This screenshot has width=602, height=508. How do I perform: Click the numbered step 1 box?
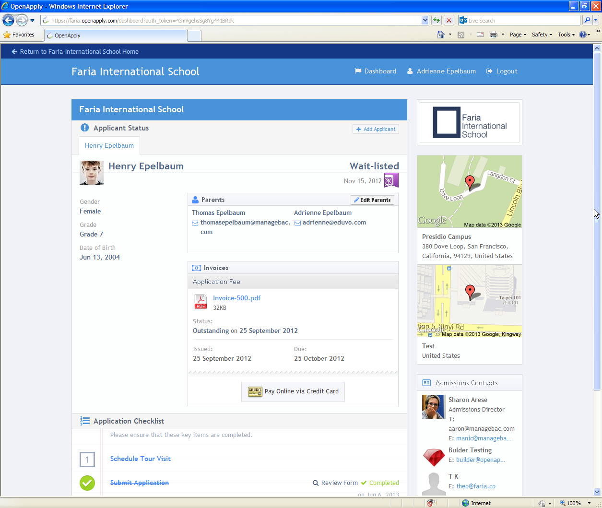point(87,460)
